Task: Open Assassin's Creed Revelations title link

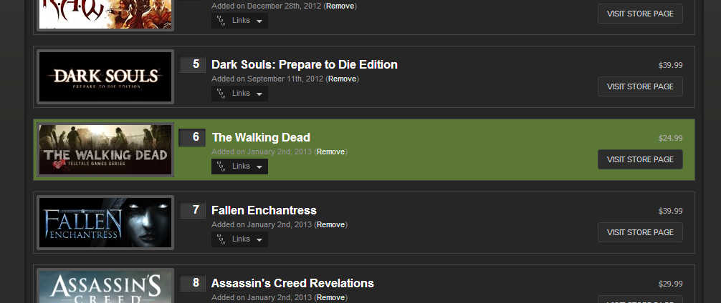Action: pyautogui.click(x=292, y=283)
